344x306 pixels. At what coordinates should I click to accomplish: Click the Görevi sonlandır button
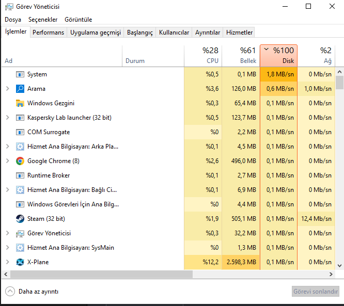315,292
